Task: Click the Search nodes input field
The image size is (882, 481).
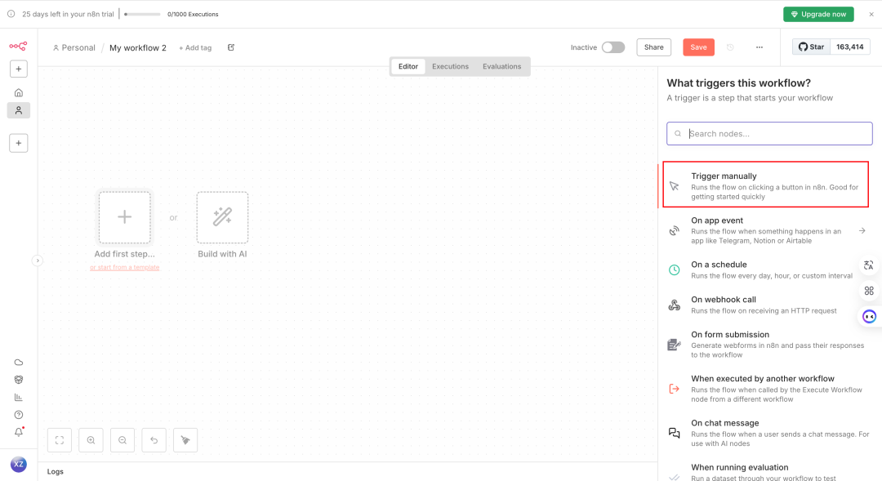Action: pyautogui.click(x=769, y=133)
